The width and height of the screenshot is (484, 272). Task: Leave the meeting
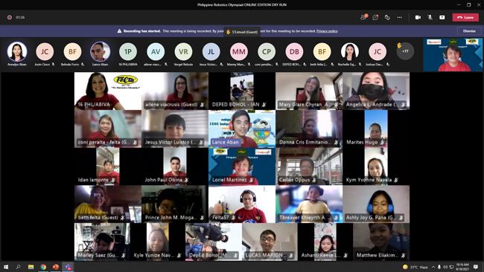(465, 17)
